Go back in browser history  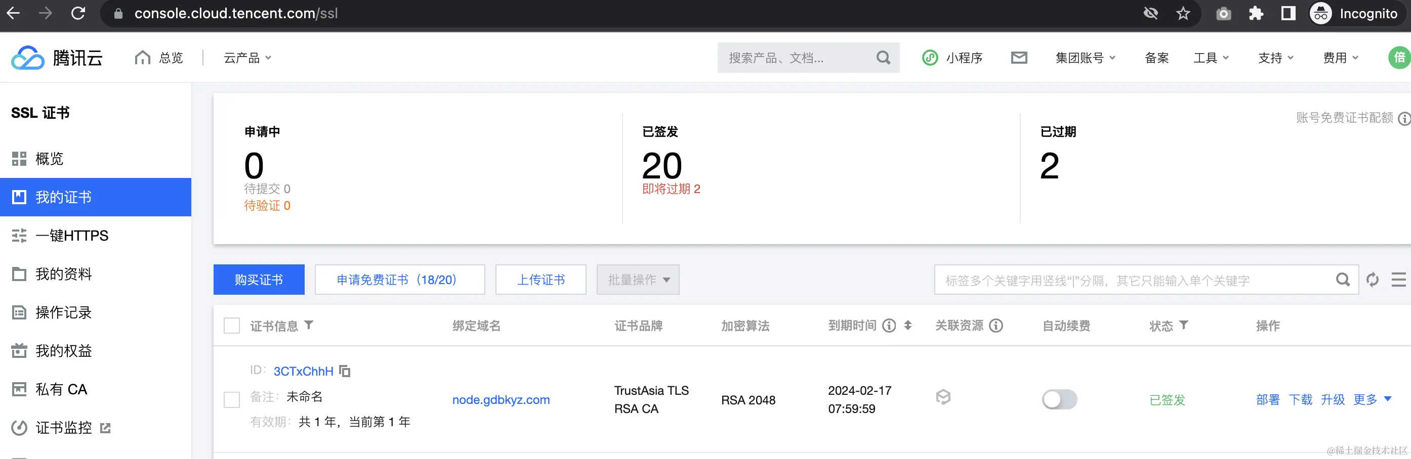click(13, 13)
